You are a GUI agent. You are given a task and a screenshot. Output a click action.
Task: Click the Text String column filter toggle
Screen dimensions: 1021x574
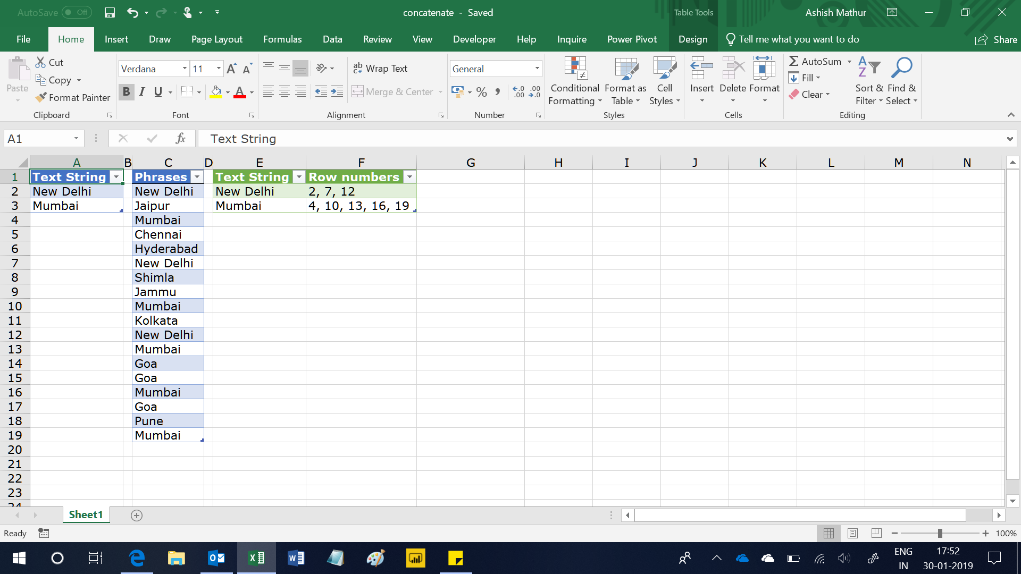pos(116,178)
